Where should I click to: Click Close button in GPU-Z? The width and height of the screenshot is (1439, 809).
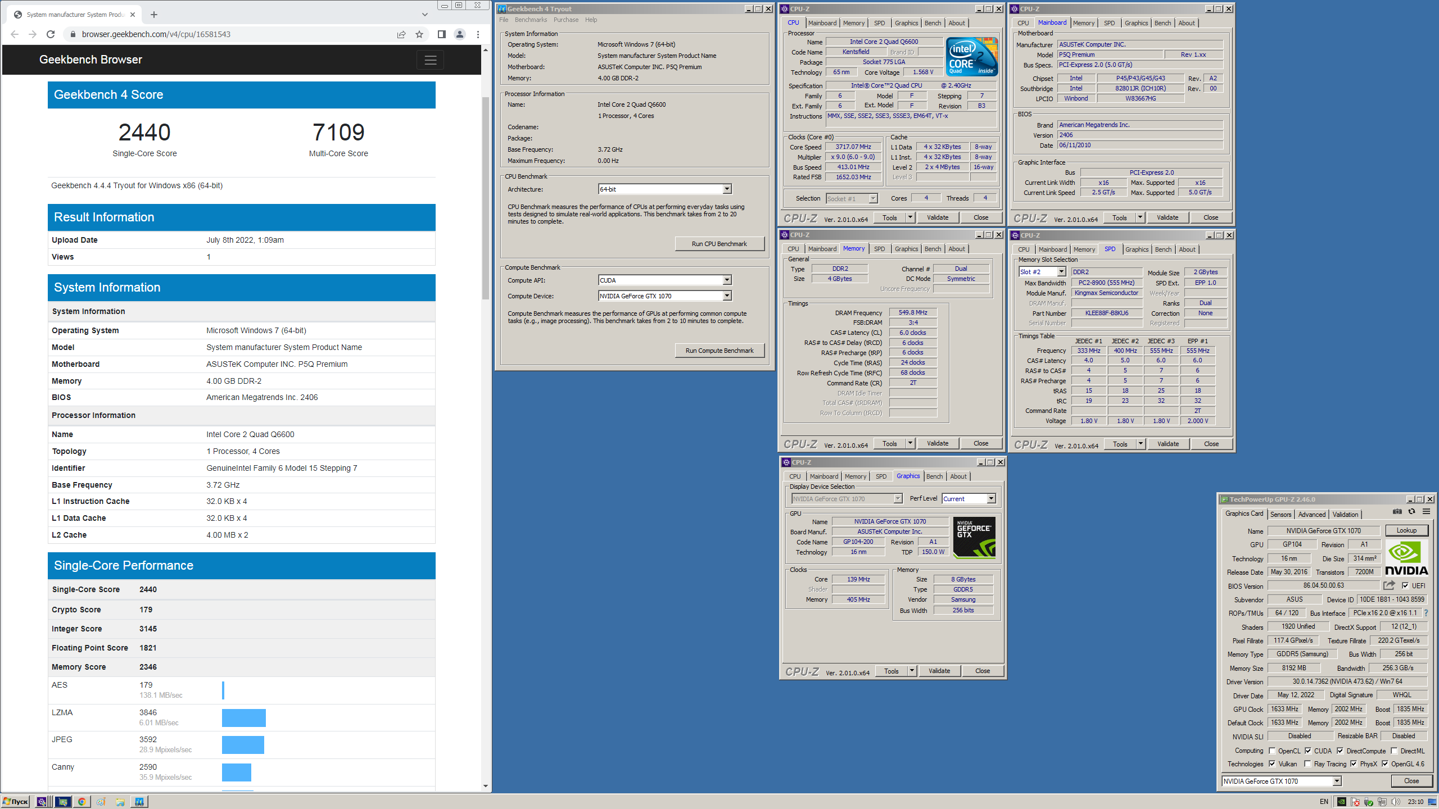pos(1411,781)
